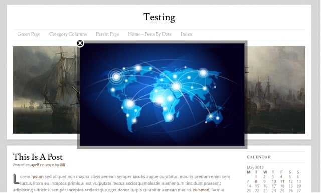The height and width of the screenshot is (193, 323).
Task: Open the Parent Page menu item
Action: 107,34
